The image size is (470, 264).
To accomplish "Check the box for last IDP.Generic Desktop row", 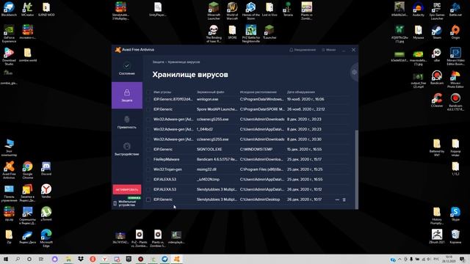I will 148,199.
